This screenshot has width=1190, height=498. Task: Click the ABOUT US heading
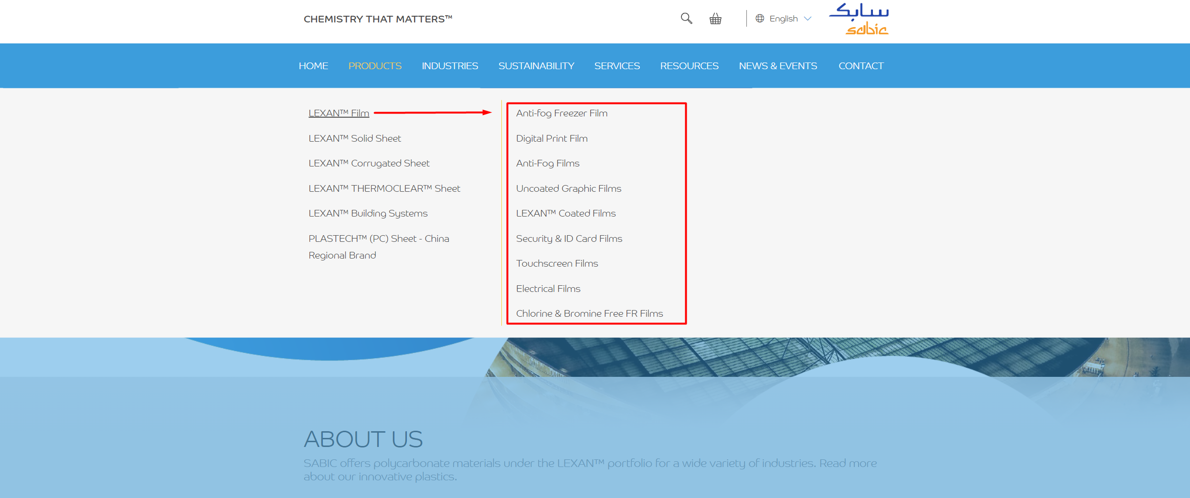[x=363, y=439]
